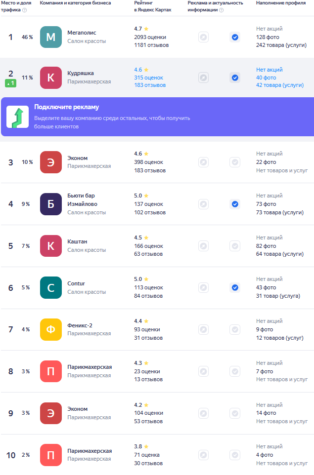Click the 73 товара (услуги) text
The image size is (314, 475).
(280, 212)
